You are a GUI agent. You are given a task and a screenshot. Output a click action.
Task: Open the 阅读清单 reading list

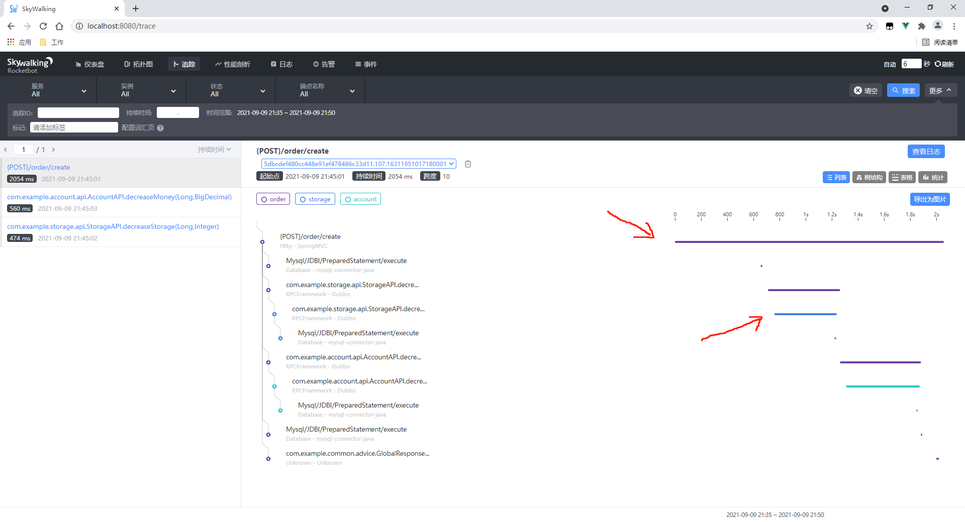[x=940, y=42]
